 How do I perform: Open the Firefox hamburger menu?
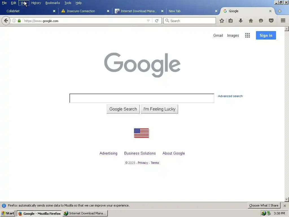tap(283, 21)
